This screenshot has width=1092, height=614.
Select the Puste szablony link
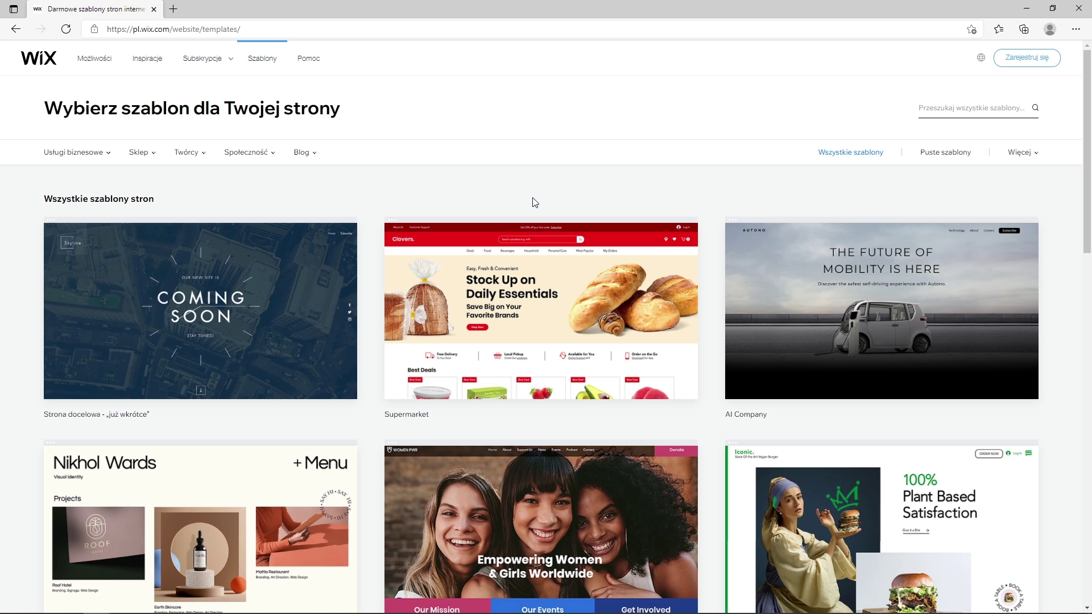coord(945,152)
